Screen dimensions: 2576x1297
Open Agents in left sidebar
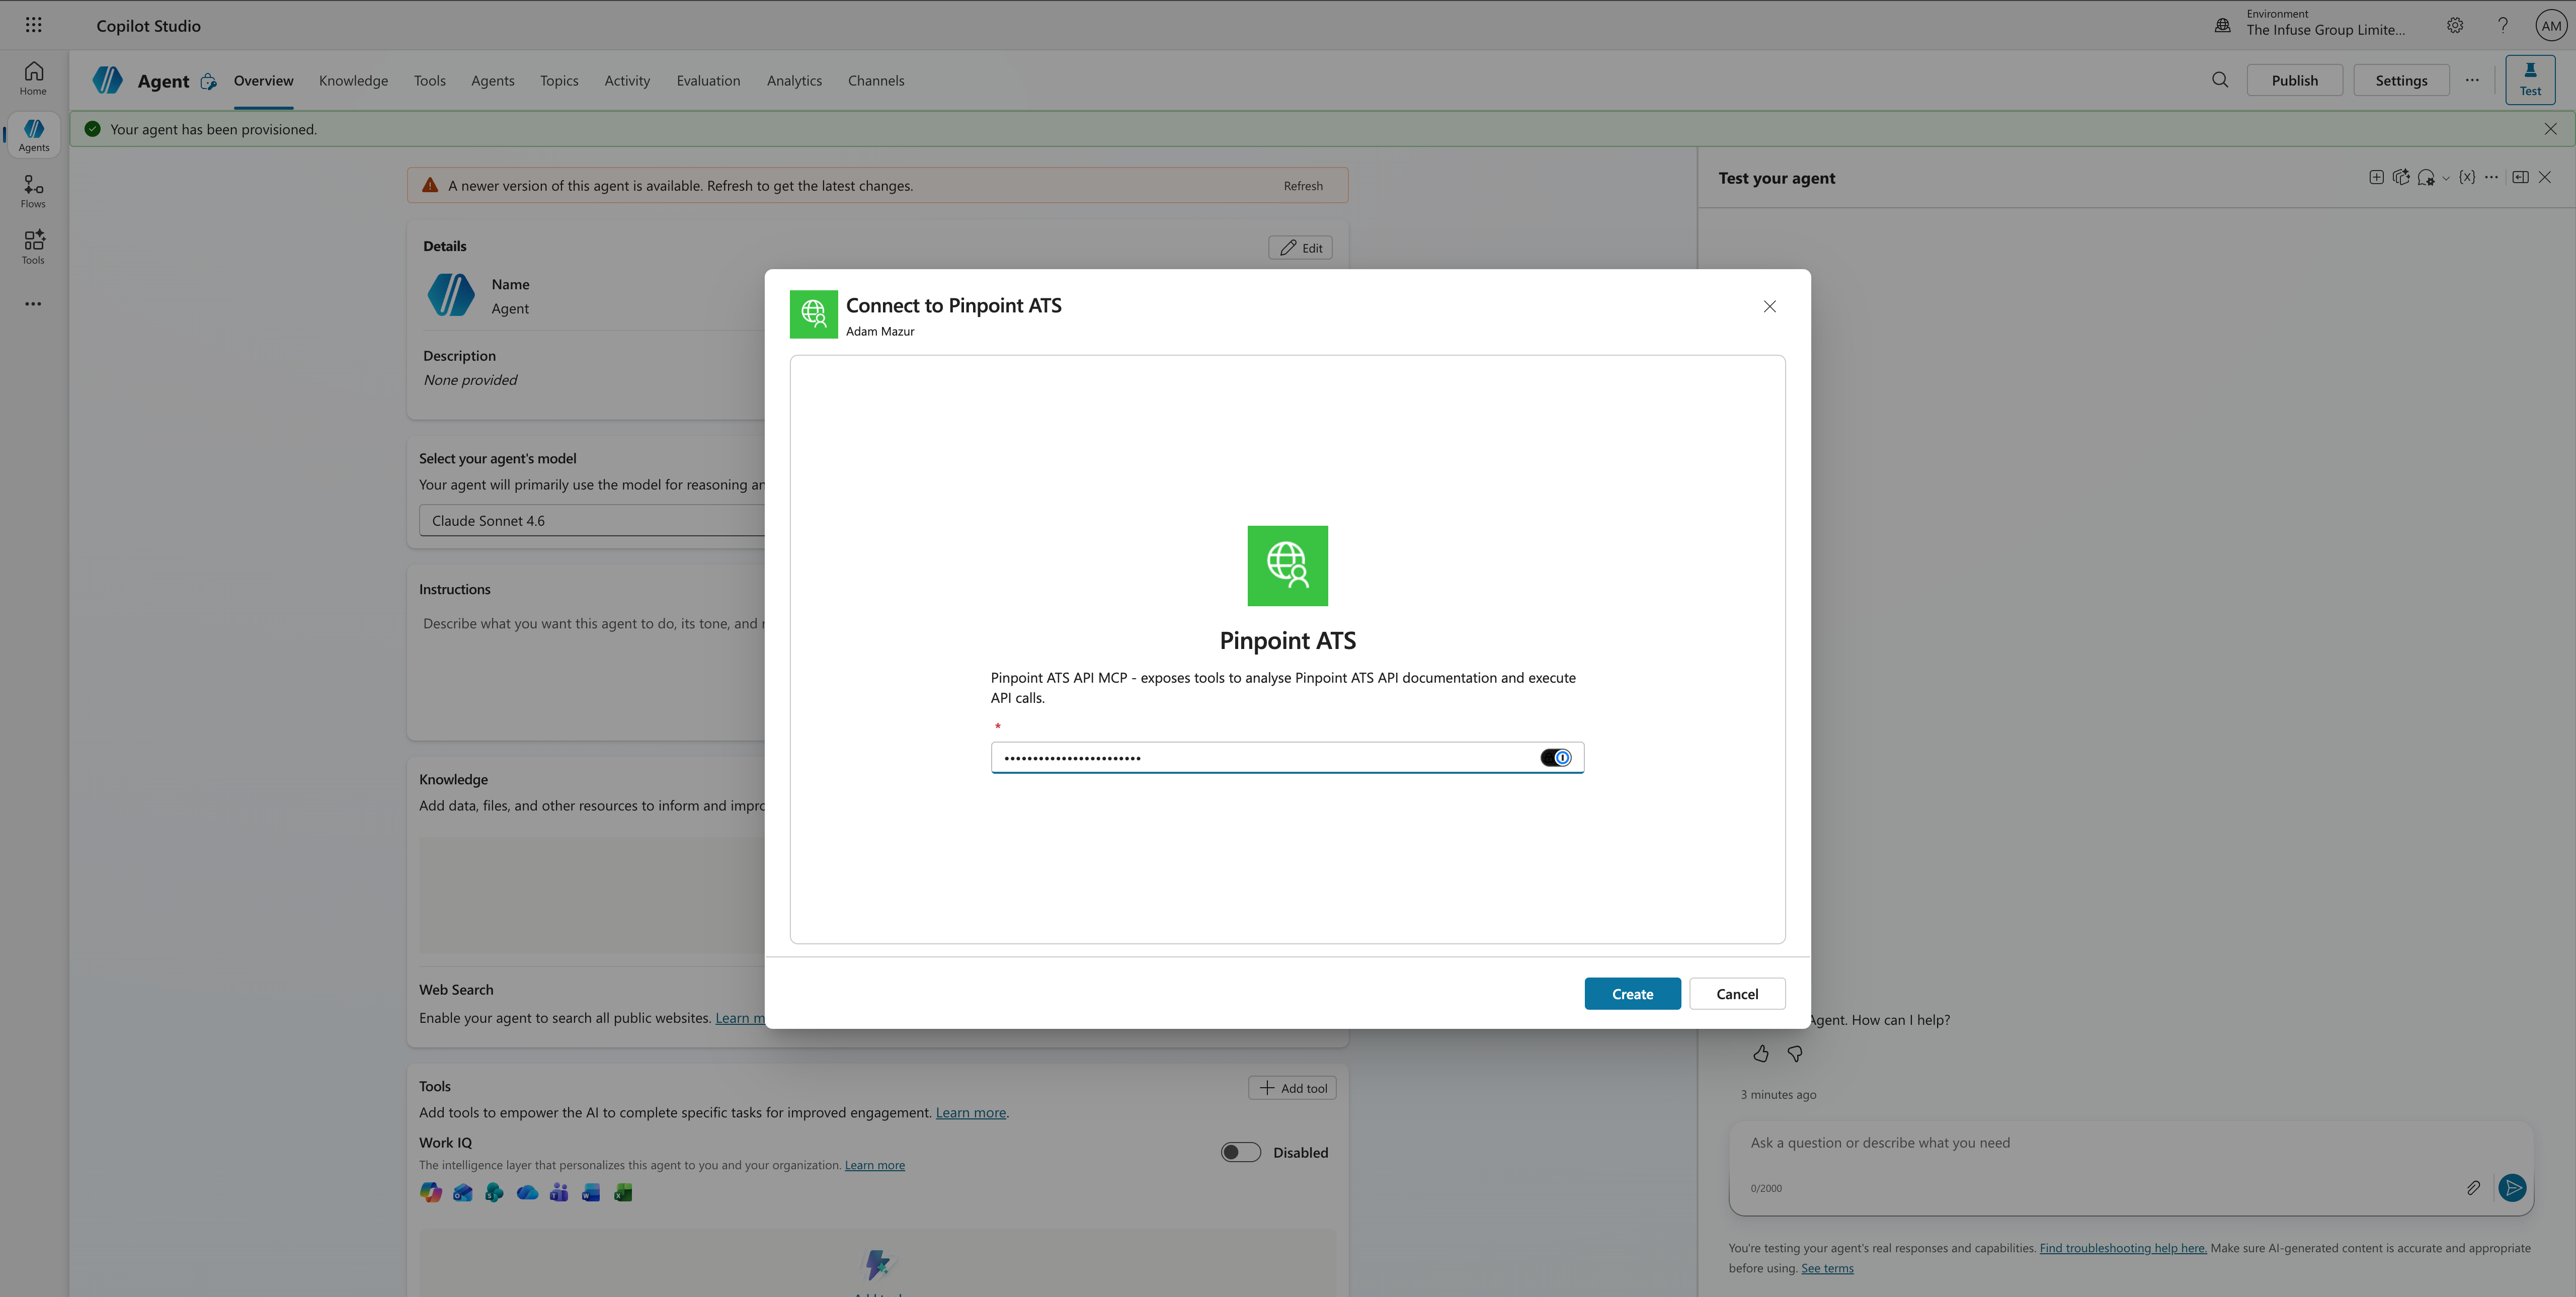33,135
